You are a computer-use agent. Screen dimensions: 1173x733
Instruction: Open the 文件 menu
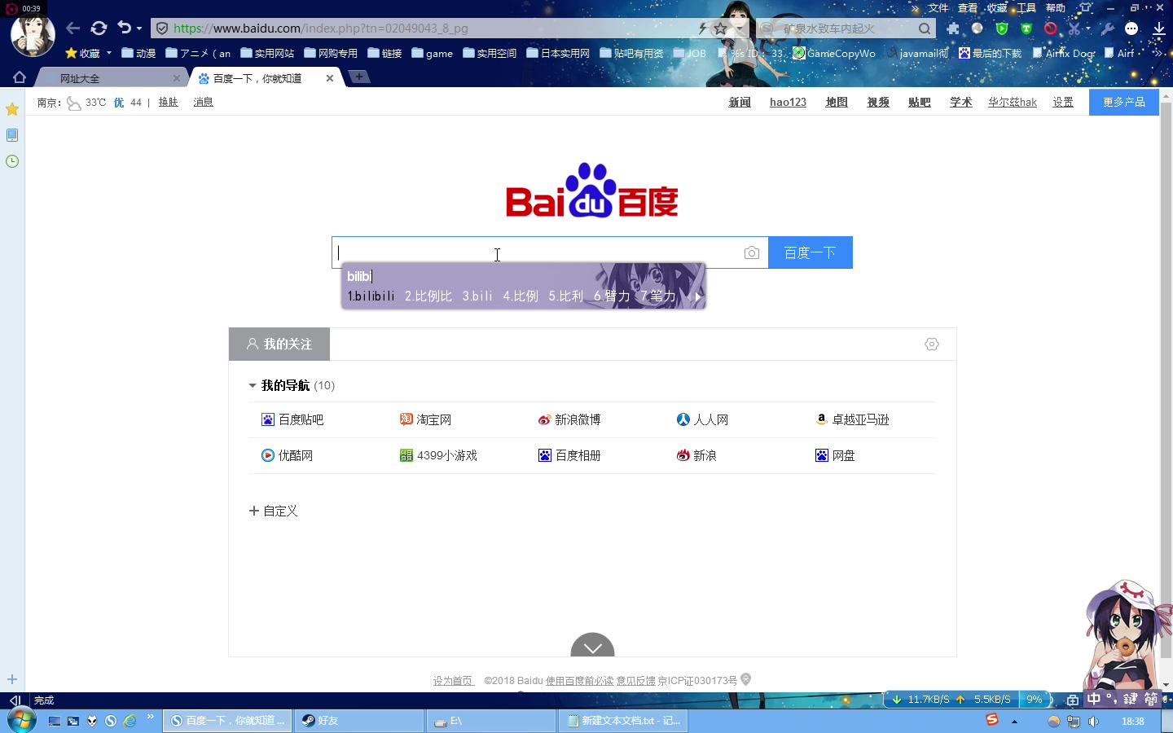click(x=938, y=7)
